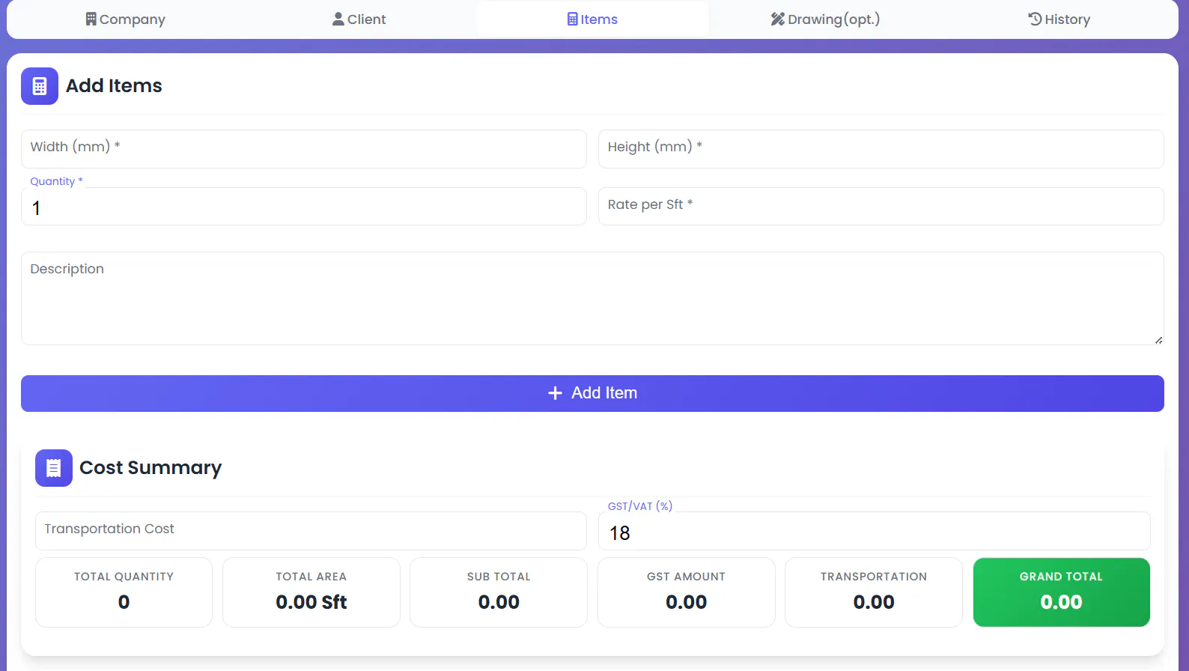
Task: Click the Quantity input field
Action: click(304, 207)
